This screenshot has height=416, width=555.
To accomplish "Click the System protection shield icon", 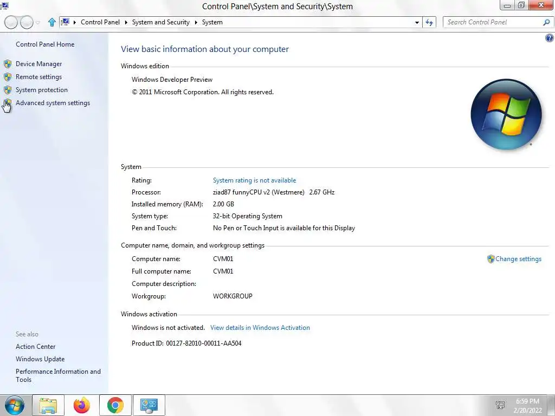I will 8,90.
